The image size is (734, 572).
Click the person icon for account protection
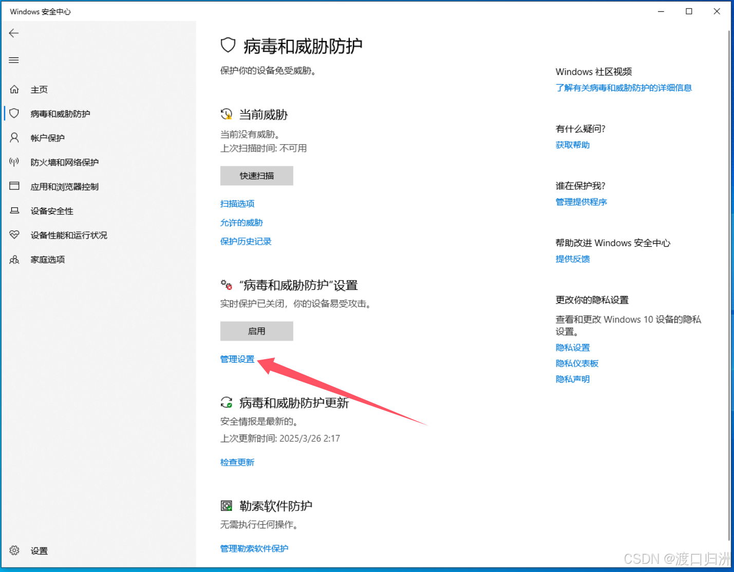[x=14, y=137]
